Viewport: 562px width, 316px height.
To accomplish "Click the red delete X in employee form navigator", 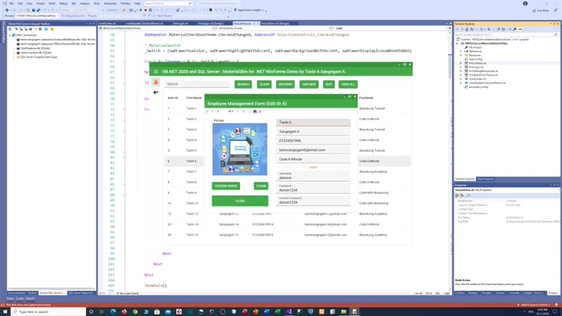I will coord(260,111).
